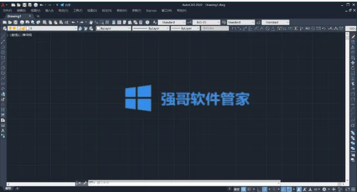Image resolution: width=357 pixels, height=192 pixels.
Task: Select the Multiline Text A tool
Action: pyautogui.click(x=3, y=131)
